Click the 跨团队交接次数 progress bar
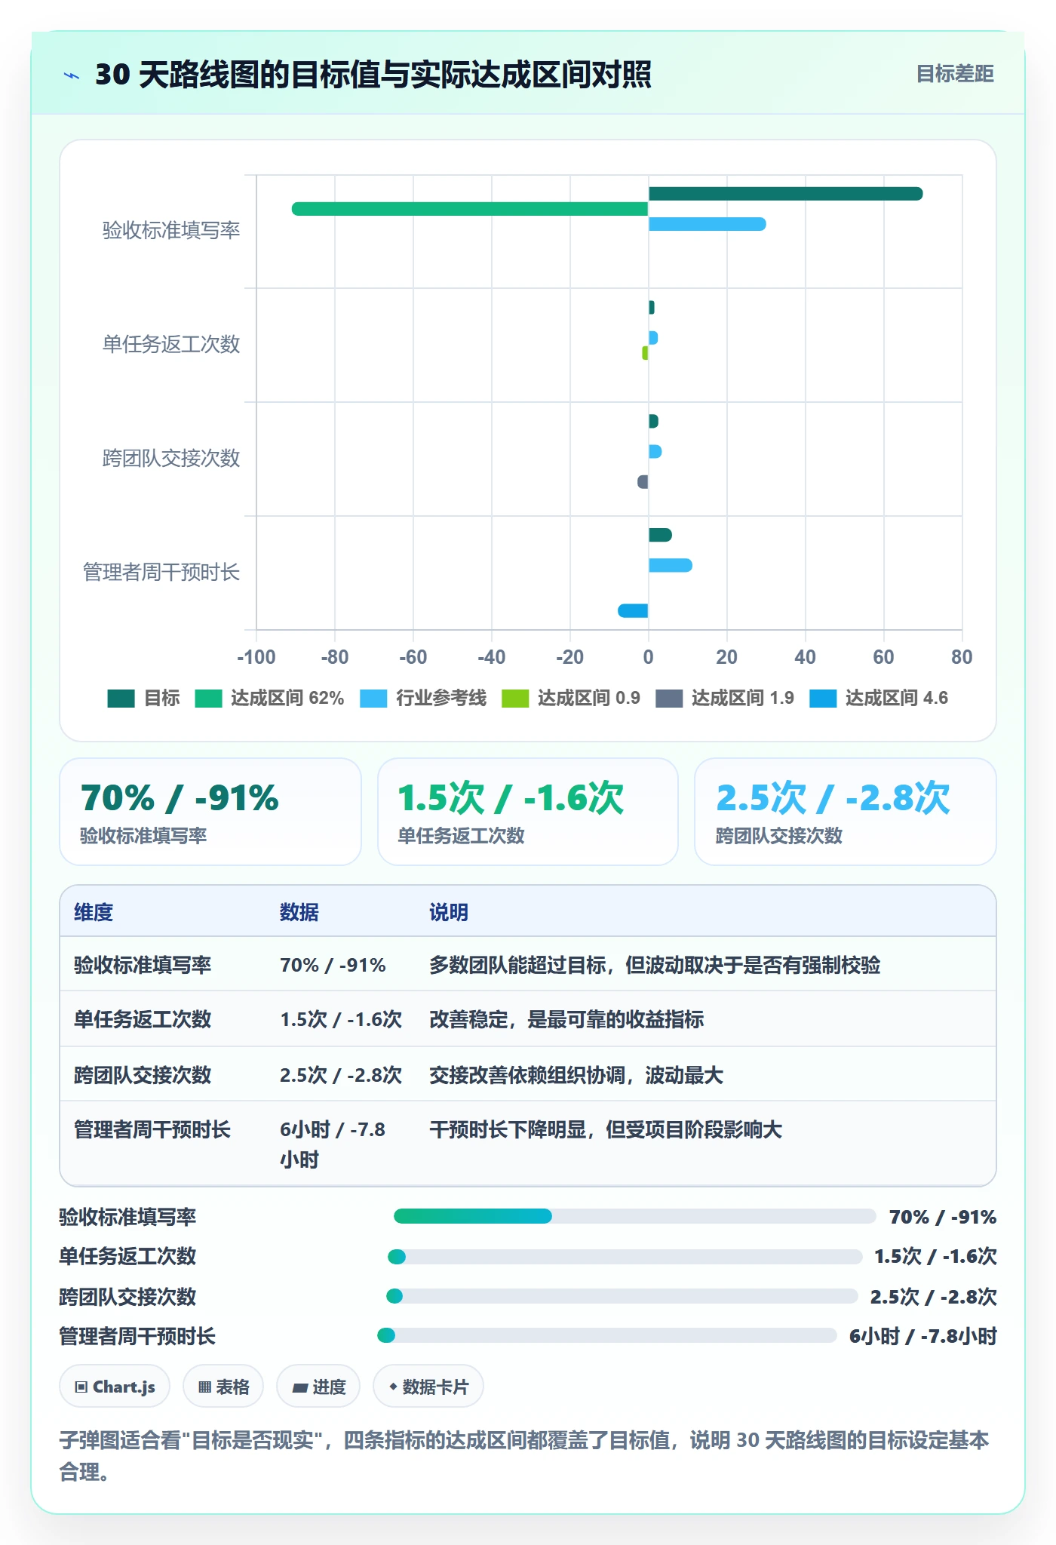Viewport: 1056px width, 1545px height. (622, 1296)
